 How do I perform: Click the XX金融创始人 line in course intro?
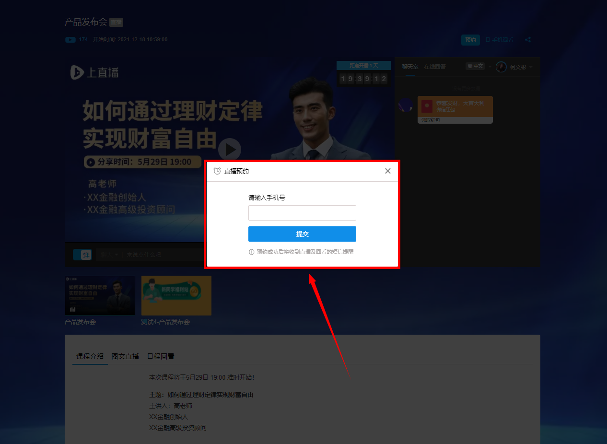(169, 417)
